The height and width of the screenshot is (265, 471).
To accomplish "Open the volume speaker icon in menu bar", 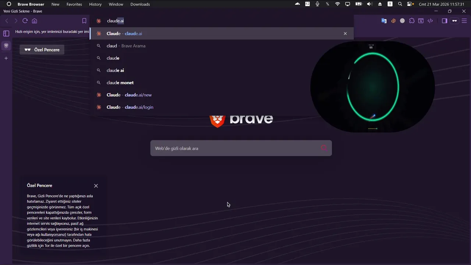I will [370, 4].
